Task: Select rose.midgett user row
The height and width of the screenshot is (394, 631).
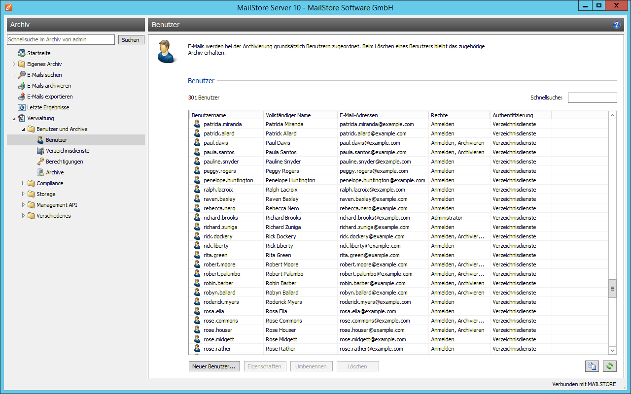Action: click(x=399, y=339)
